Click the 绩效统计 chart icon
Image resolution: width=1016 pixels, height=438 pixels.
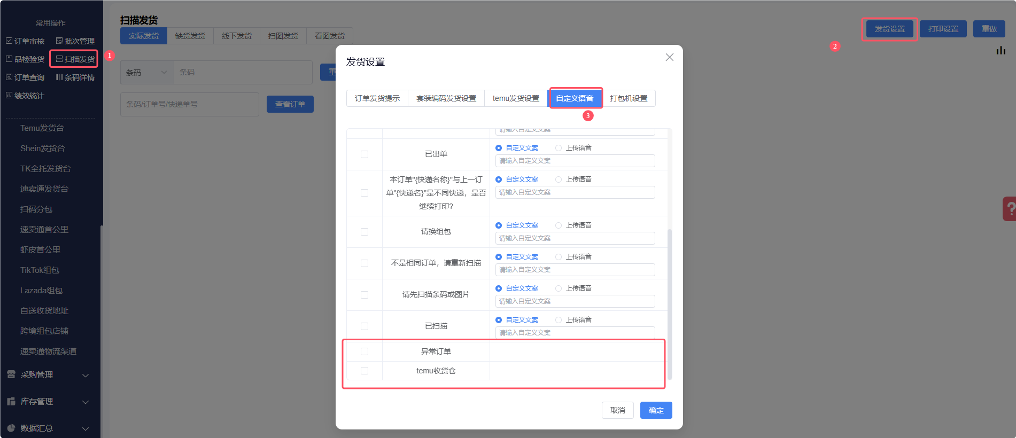9,96
